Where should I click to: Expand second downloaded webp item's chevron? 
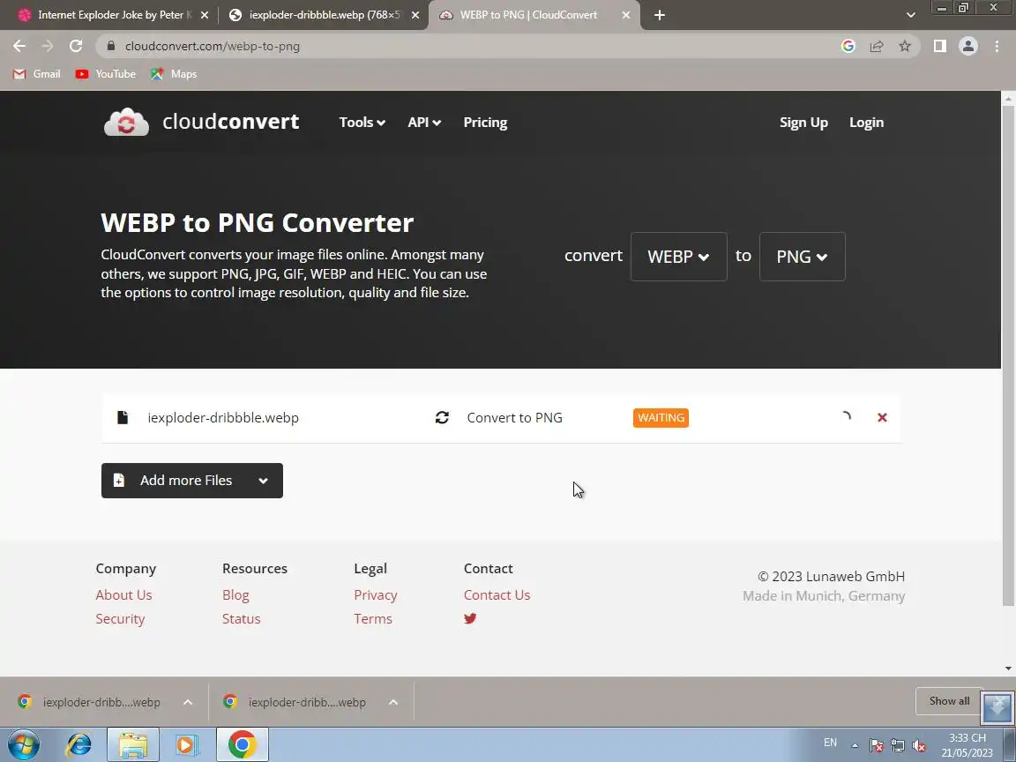click(393, 702)
